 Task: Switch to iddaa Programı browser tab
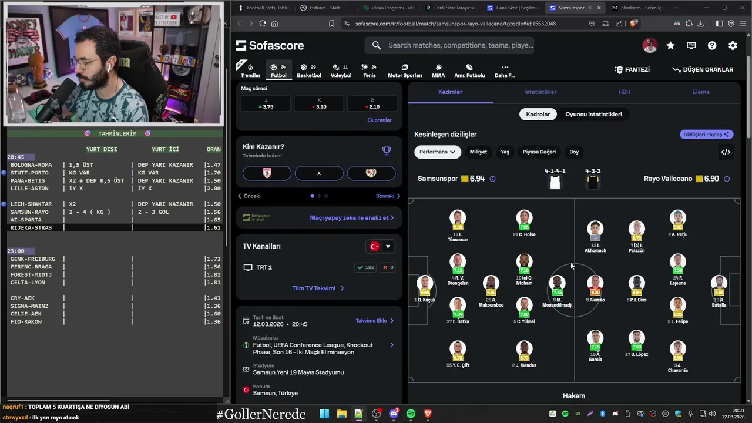(389, 8)
